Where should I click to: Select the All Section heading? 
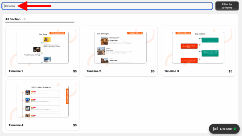(13, 19)
